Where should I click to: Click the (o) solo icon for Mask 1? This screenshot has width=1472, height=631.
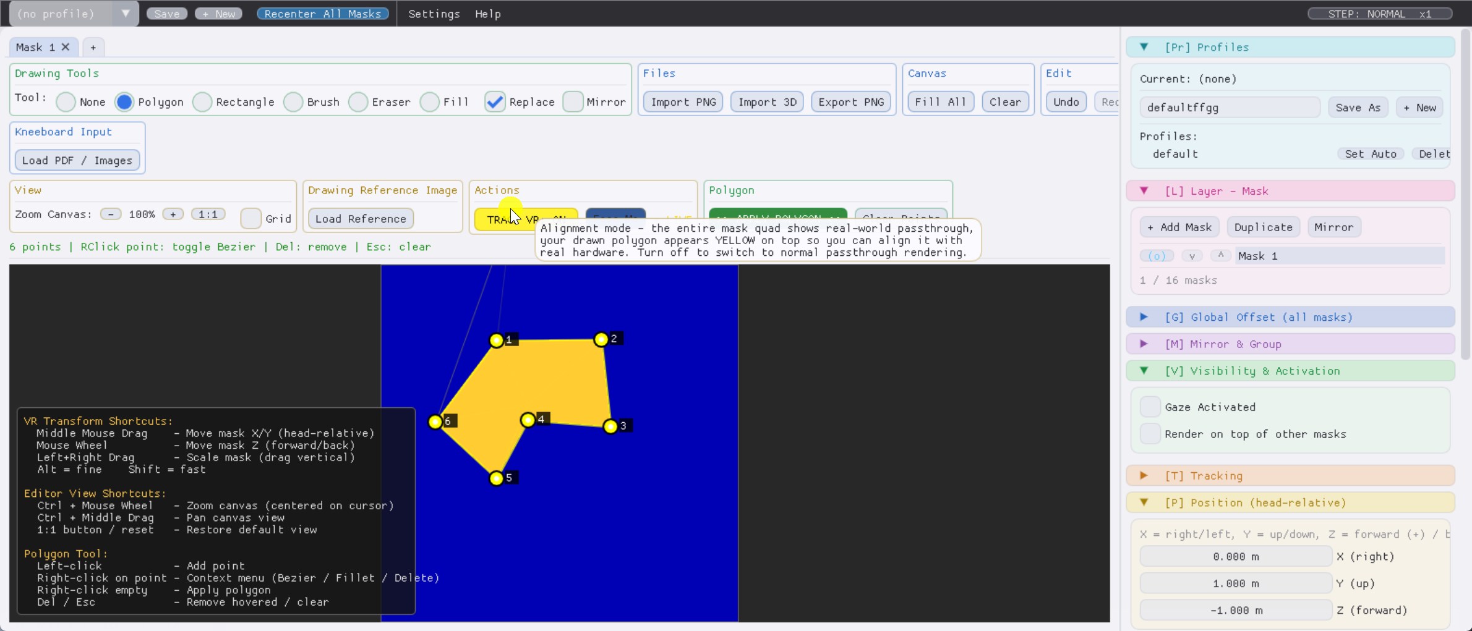pyautogui.click(x=1156, y=255)
